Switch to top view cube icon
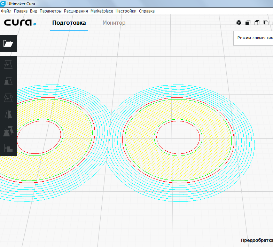273x247 pixels. tap(257, 23)
